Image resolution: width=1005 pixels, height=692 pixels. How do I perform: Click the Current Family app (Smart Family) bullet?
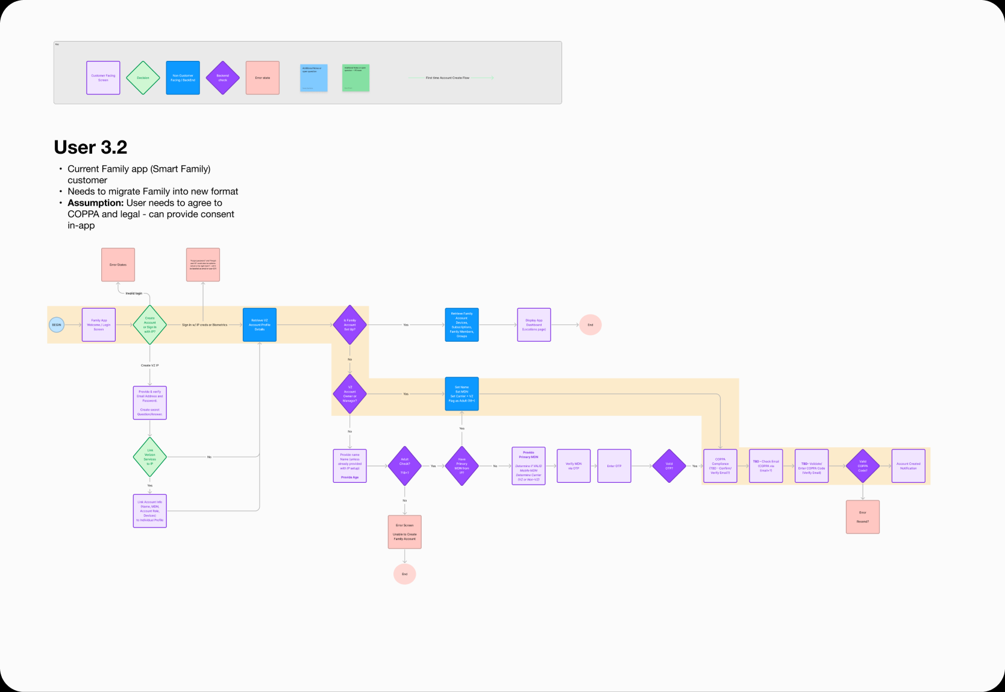click(139, 174)
